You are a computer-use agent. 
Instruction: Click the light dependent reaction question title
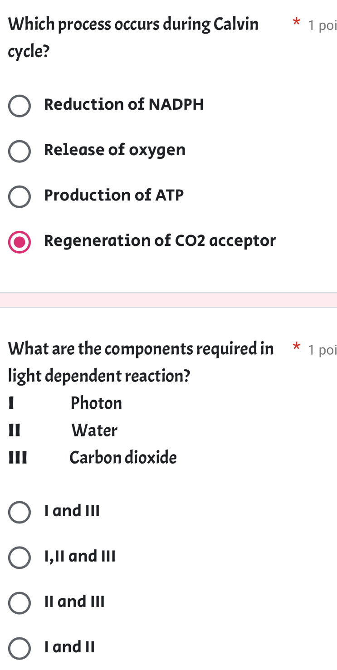[141, 362]
